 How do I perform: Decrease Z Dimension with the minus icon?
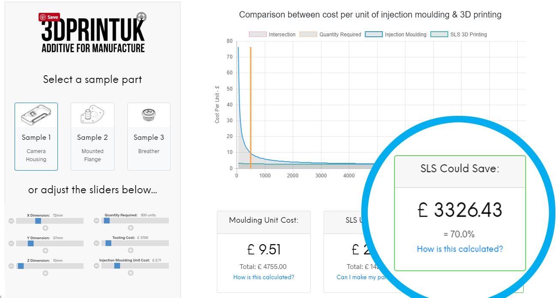(x=11, y=266)
